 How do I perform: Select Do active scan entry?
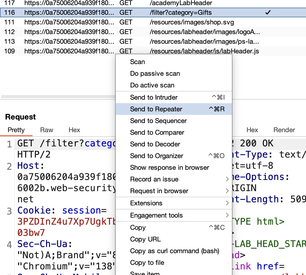[174, 85]
